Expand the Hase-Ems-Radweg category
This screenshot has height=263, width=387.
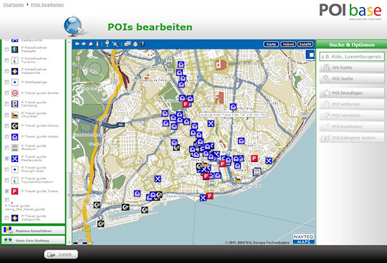pos(33,240)
